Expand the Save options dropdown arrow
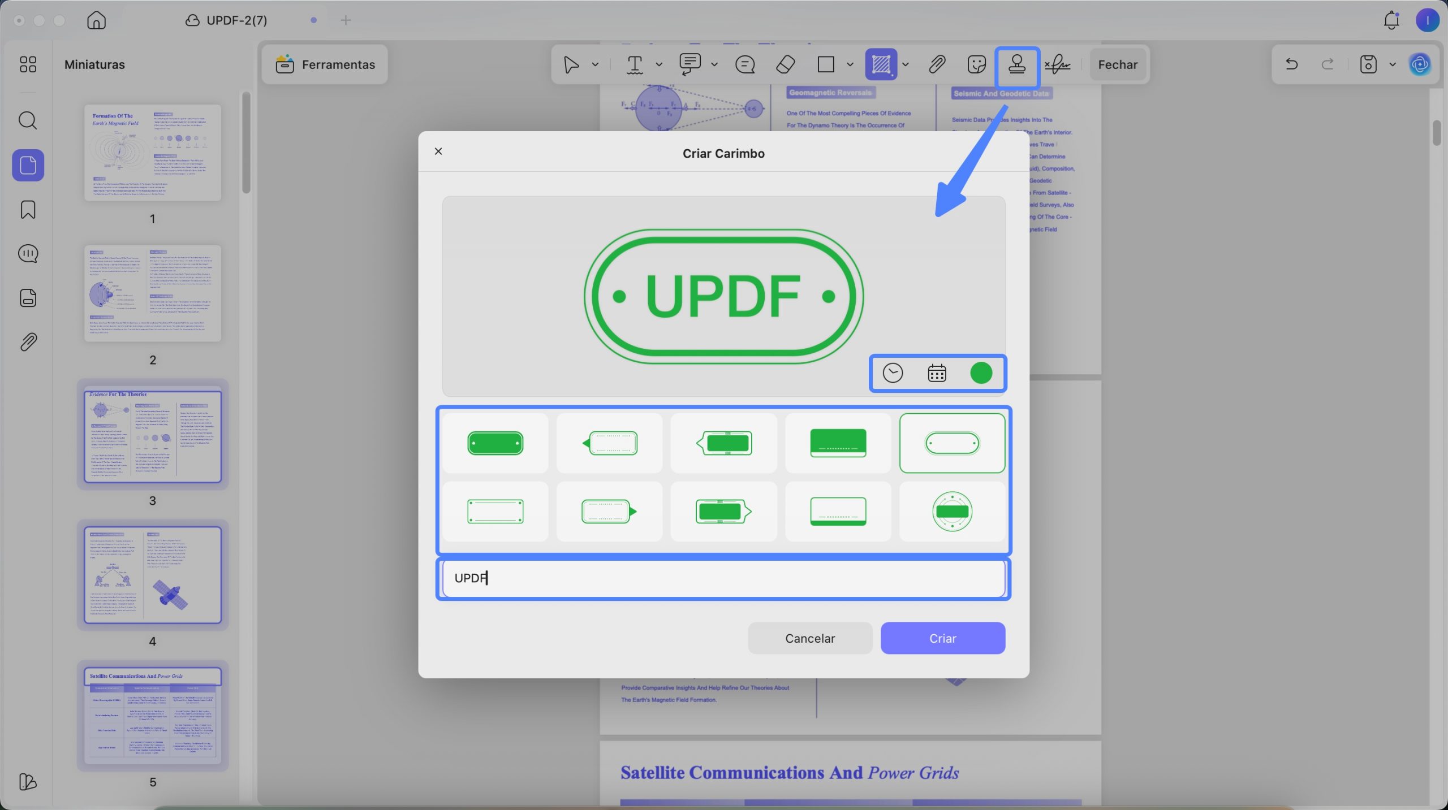 [1393, 64]
